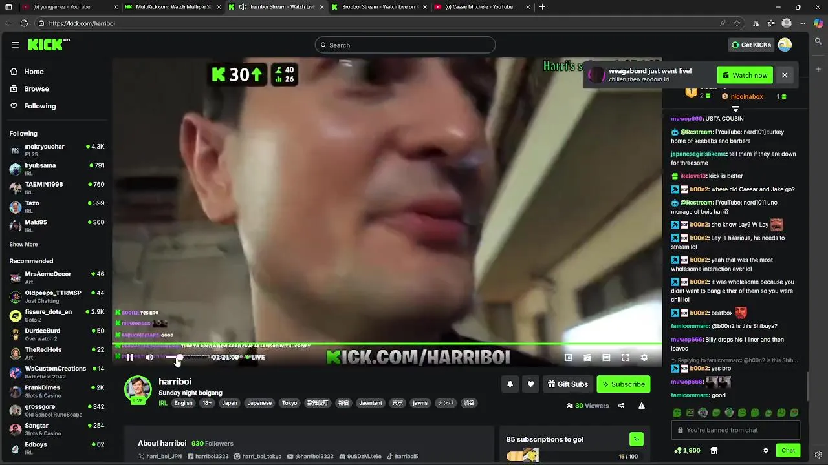Click the IRL category link under harriboi
Image resolution: width=828 pixels, height=465 pixels.
pos(163,403)
